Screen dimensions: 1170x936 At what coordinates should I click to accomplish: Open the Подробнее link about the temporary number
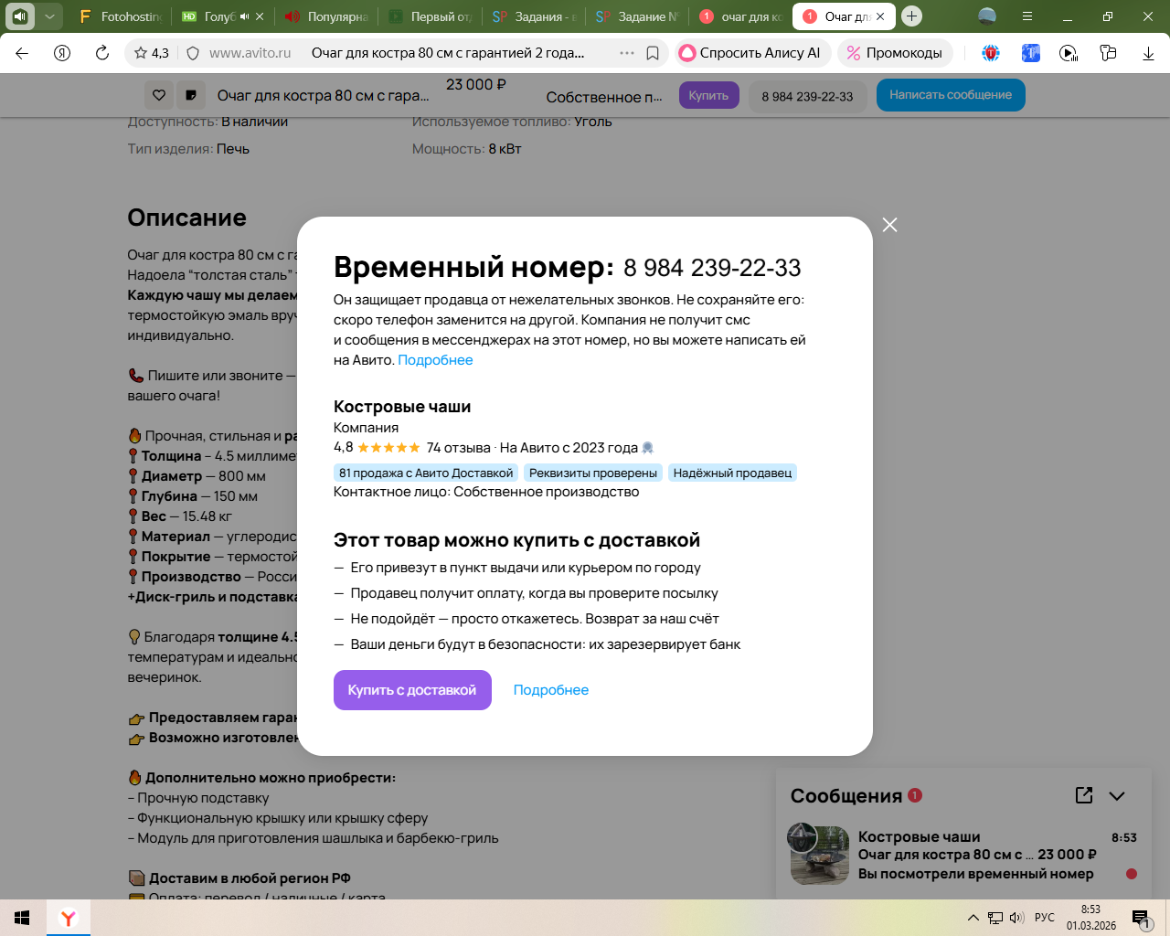coord(435,360)
